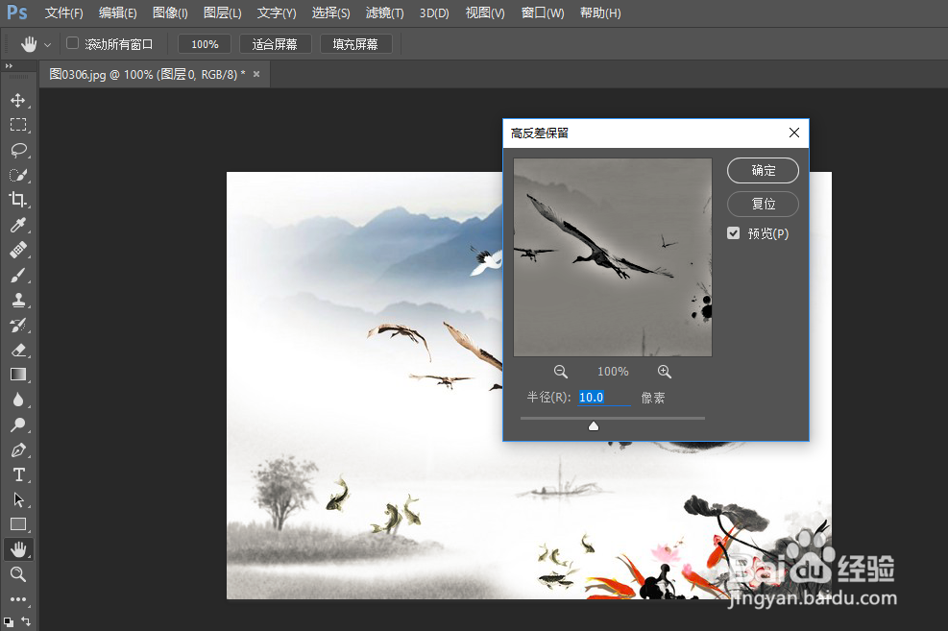Zoom into the High Pass preview with the plus magnifier

pos(664,371)
